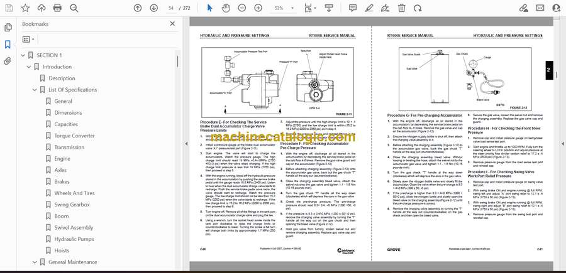Screen dimensions: 566x273
Task: Bookmark this file with the star icon
Action: pyautogui.click(x=25, y=8)
